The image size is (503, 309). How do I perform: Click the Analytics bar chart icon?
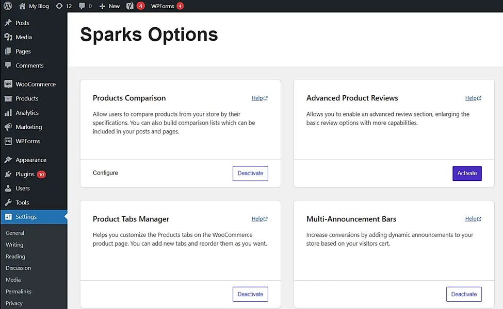(x=8, y=113)
